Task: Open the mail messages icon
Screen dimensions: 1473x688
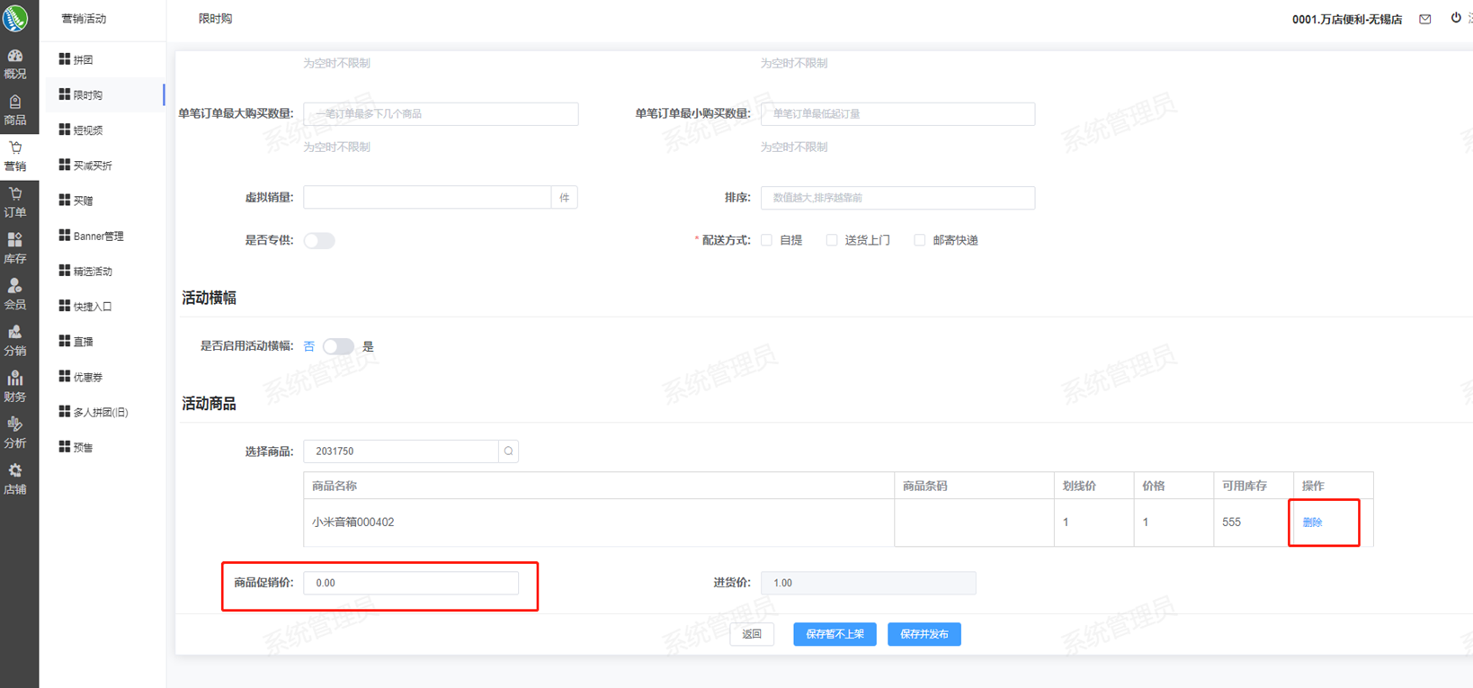Action: [x=1425, y=19]
